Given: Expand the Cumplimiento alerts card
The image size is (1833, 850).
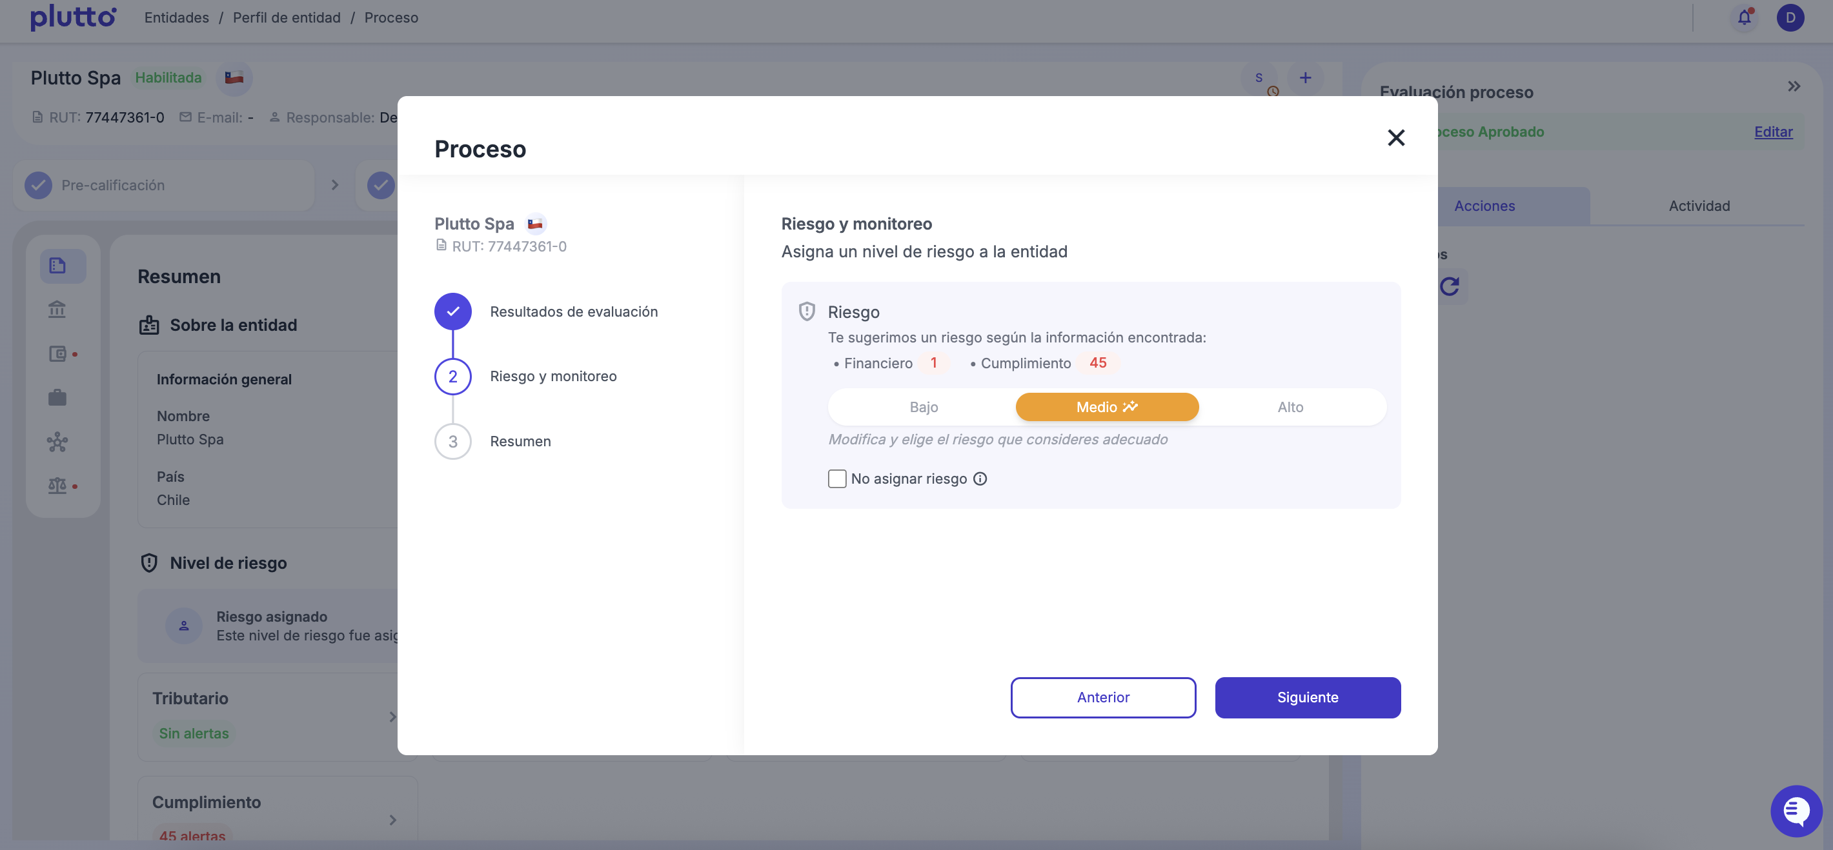Looking at the screenshot, I should coord(392,820).
